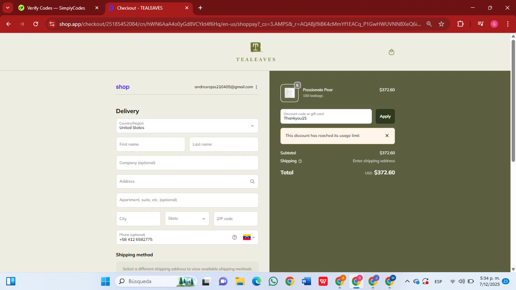516x290 pixels.
Task: Click the ESP language indicator
Action: 438,281
